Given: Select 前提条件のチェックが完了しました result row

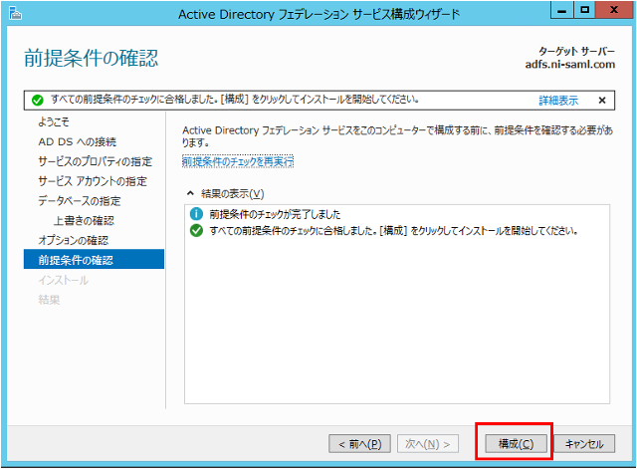Looking at the screenshot, I should coord(275,214).
